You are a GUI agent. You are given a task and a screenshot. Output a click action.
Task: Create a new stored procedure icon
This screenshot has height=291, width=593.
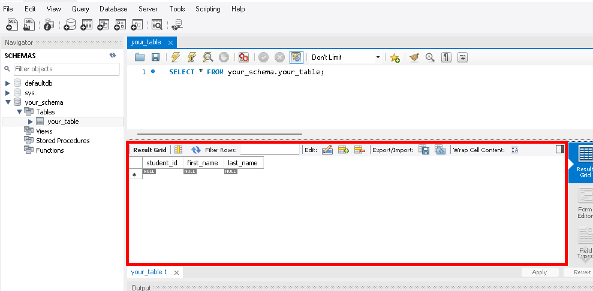(120, 25)
